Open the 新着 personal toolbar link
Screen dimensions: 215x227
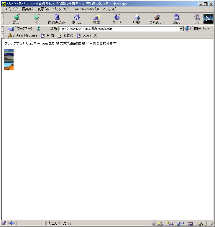(x=48, y=35)
